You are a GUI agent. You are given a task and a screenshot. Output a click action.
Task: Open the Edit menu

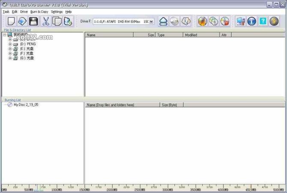coord(15,12)
